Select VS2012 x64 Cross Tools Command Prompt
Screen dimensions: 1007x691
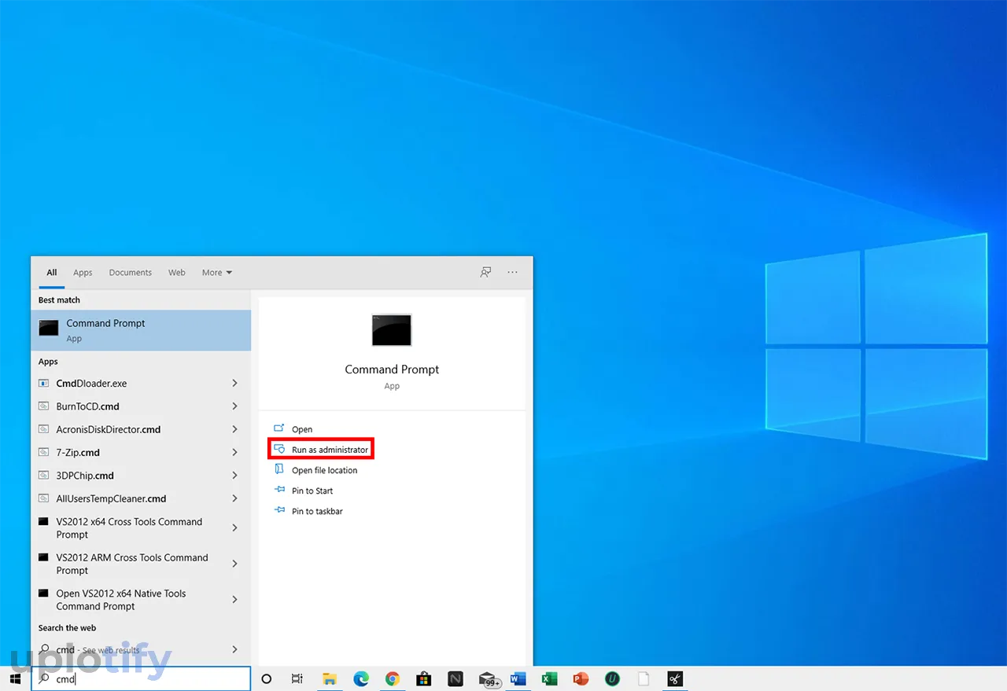coord(129,528)
